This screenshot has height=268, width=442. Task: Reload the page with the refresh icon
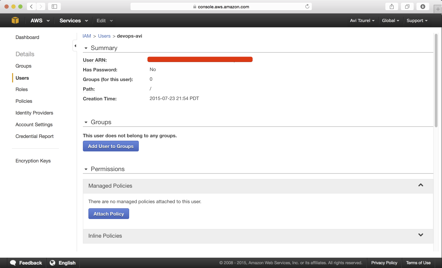click(x=307, y=6)
